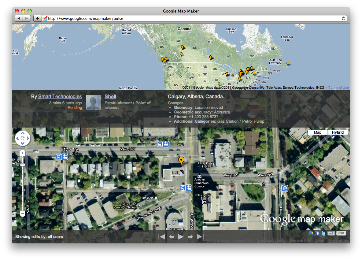This screenshot has height=260, width=362.
Task: Pan the map right with the arrow
Action: (x=28, y=138)
